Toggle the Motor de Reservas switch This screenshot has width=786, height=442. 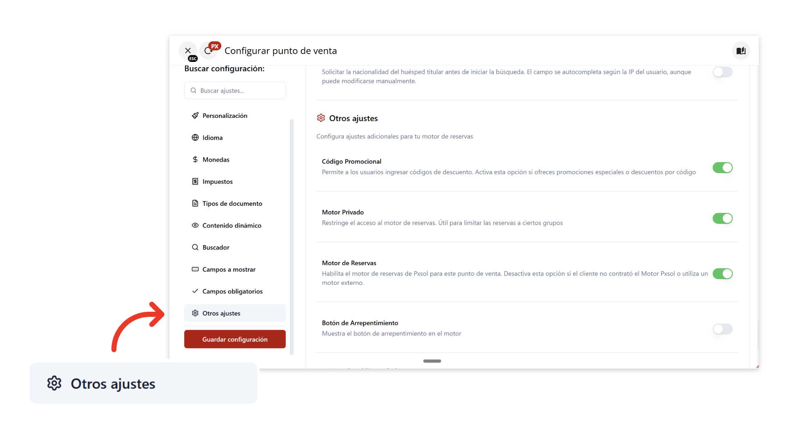(x=722, y=274)
